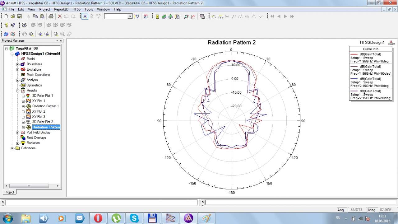Open Skype from the Windows taskbar
The image size is (398, 224).
[134, 218]
